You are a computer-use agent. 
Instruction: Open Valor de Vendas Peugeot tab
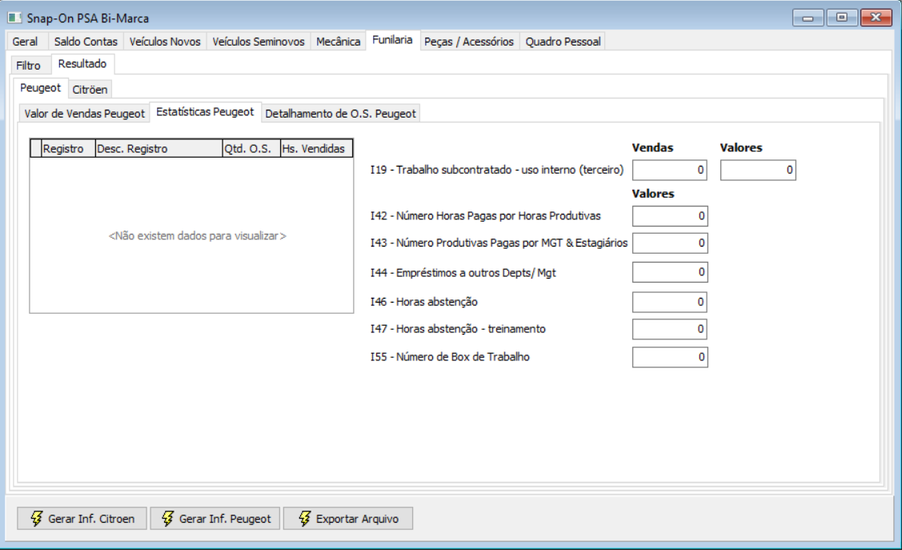85,114
